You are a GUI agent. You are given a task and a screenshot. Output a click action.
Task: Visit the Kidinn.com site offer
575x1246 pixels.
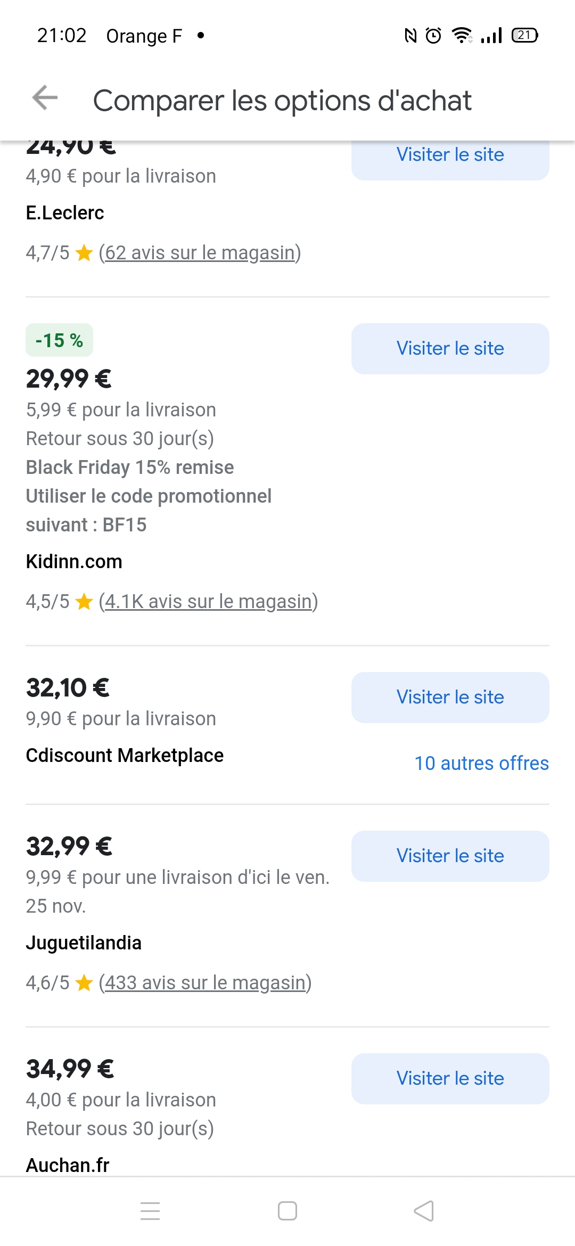click(x=450, y=349)
